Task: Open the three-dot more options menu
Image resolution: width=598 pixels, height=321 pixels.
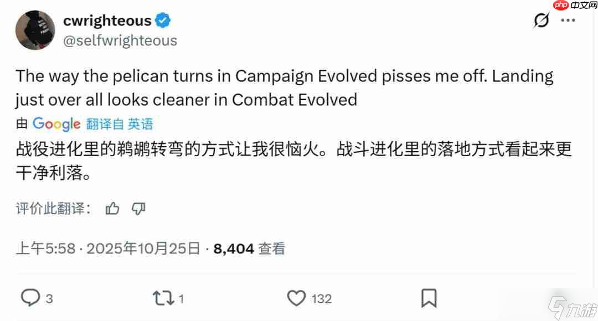Action: pyautogui.click(x=568, y=20)
